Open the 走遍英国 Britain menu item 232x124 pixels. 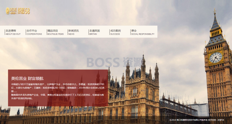[x=94, y=32]
